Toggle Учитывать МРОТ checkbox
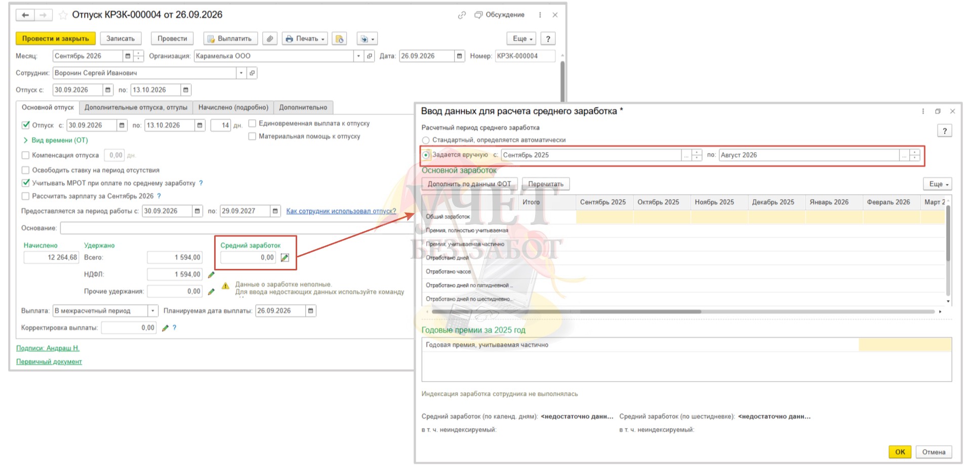Image resolution: width=972 pixels, height=466 pixels. pyautogui.click(x=26, y=183)
